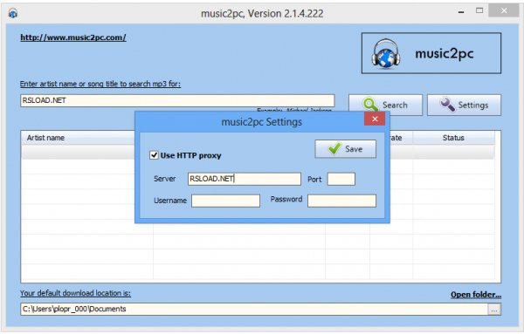Save the proxy settings

coord(345,149)
